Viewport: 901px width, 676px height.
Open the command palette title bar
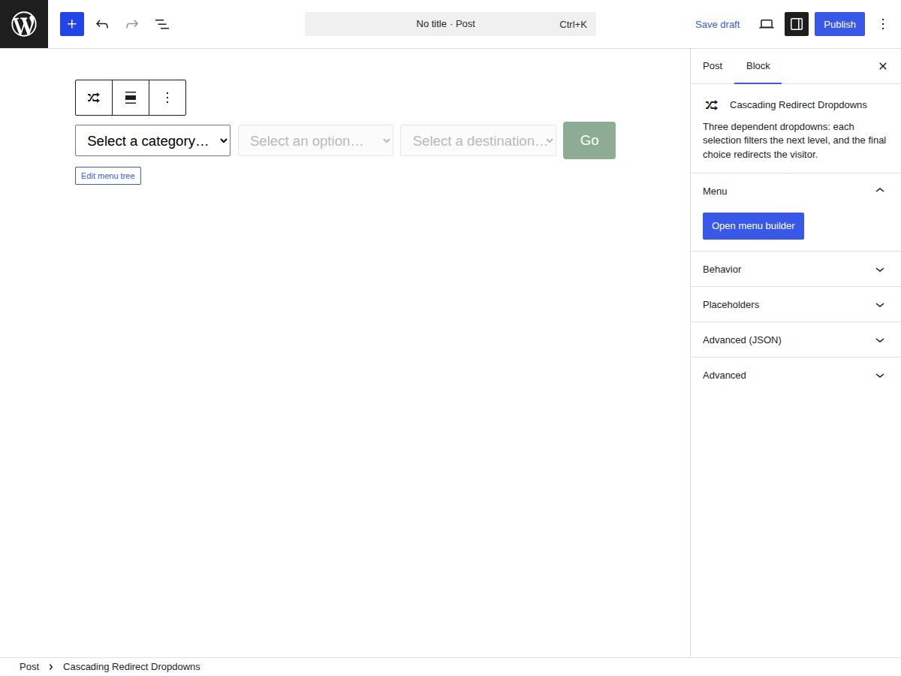coord(450,24)
